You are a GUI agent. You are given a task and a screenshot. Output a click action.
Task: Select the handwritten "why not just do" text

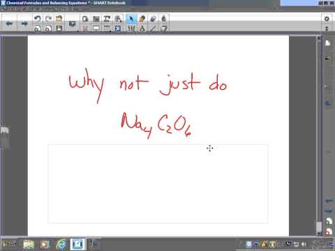point(149,86)
